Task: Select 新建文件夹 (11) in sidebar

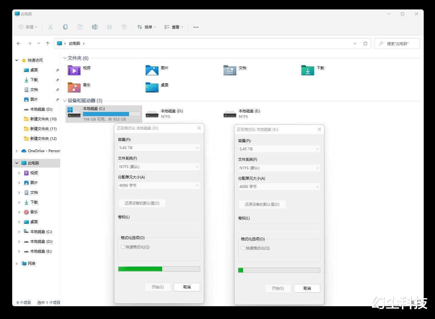Action: click(40, 129)
